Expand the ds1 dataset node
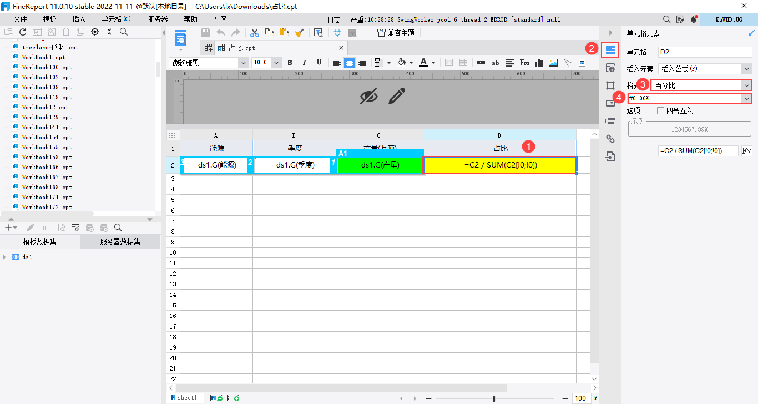The height and width of the screenshot is (404, 758). tap(5, 257)
